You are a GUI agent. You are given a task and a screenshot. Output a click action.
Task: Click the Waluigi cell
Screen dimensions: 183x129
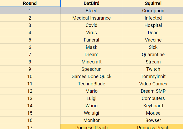[91, 113]
